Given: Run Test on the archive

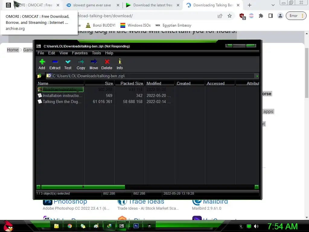Looking at the screenshot, I should pyautogui.click(x=68, y=64).
